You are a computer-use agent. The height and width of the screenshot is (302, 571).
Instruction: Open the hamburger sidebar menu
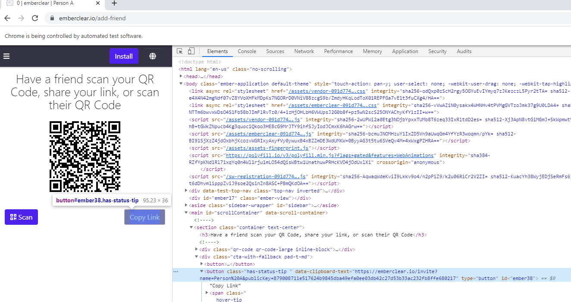6,56
